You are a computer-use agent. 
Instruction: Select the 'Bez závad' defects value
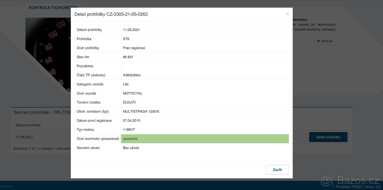tap(131, 148)
